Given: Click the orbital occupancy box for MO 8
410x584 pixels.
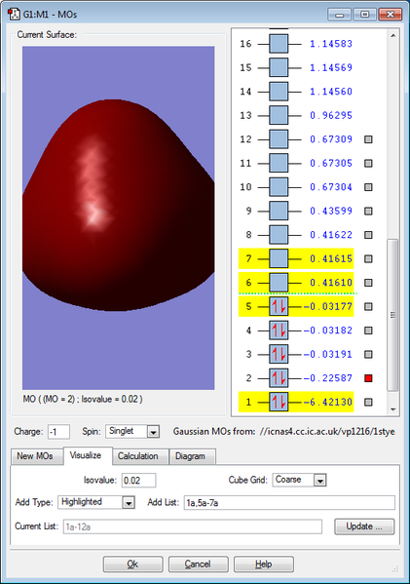Looking at the screenshot, I should coord(279,235).
